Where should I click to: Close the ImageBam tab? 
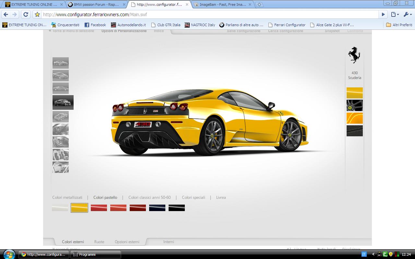tap(250, 5)
